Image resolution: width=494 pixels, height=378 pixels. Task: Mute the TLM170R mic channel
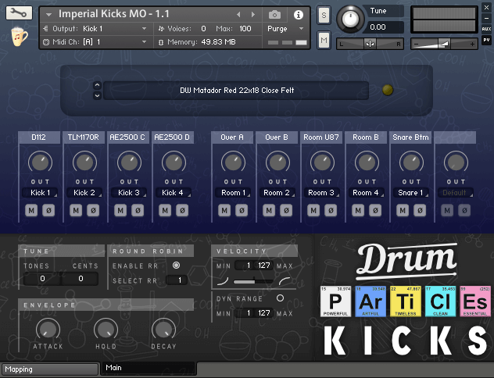[x=76, y=210]
